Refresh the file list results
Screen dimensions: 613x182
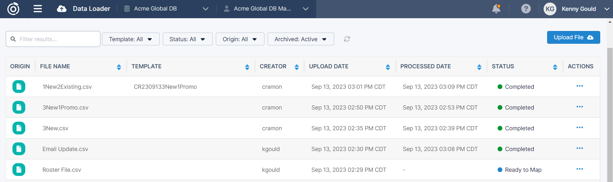(347, 39)
